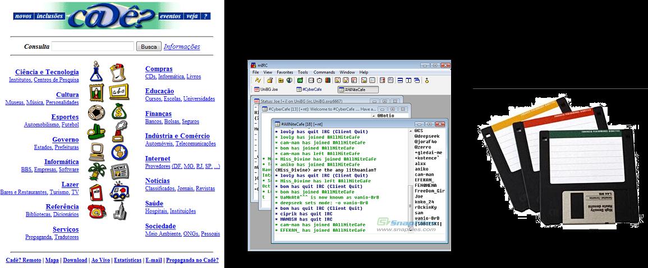Open the Ciência e Tecnologia category link

(47, 72)
